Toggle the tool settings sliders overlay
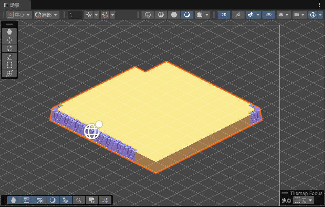 pyautogui.click(x=27, y=200)
